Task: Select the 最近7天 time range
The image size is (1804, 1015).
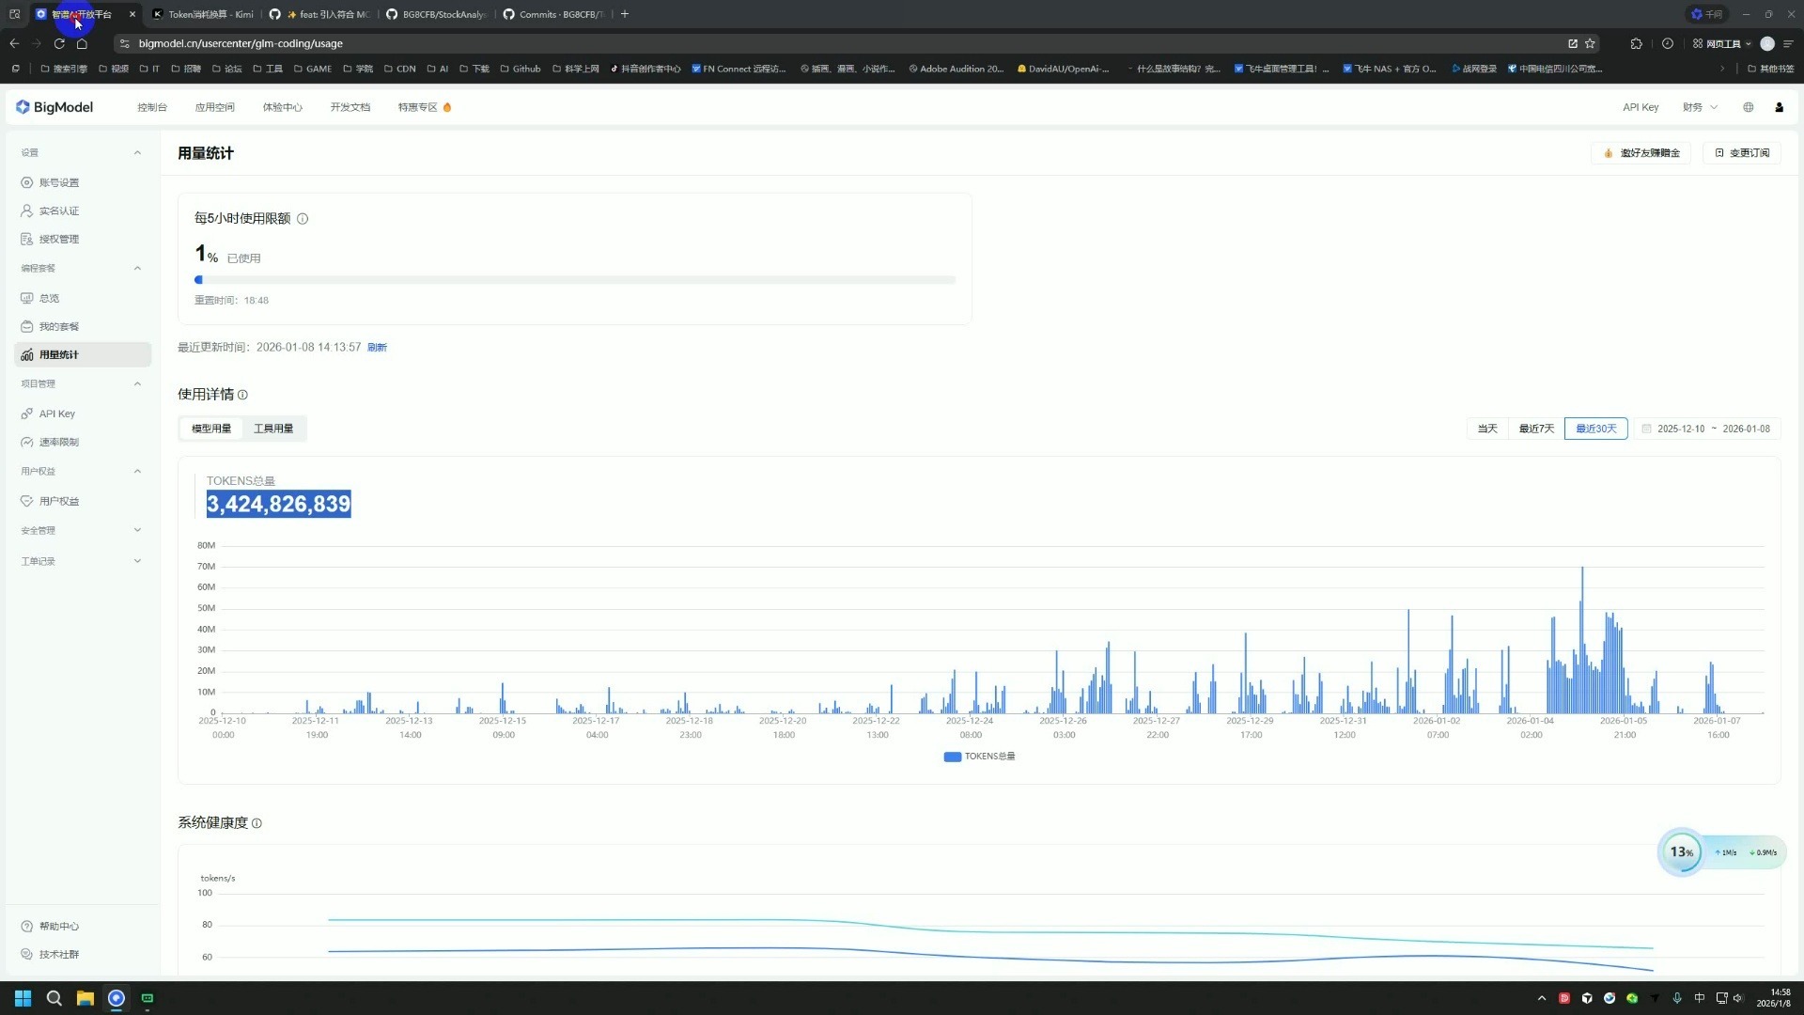Action: [x=1536, y=429]
